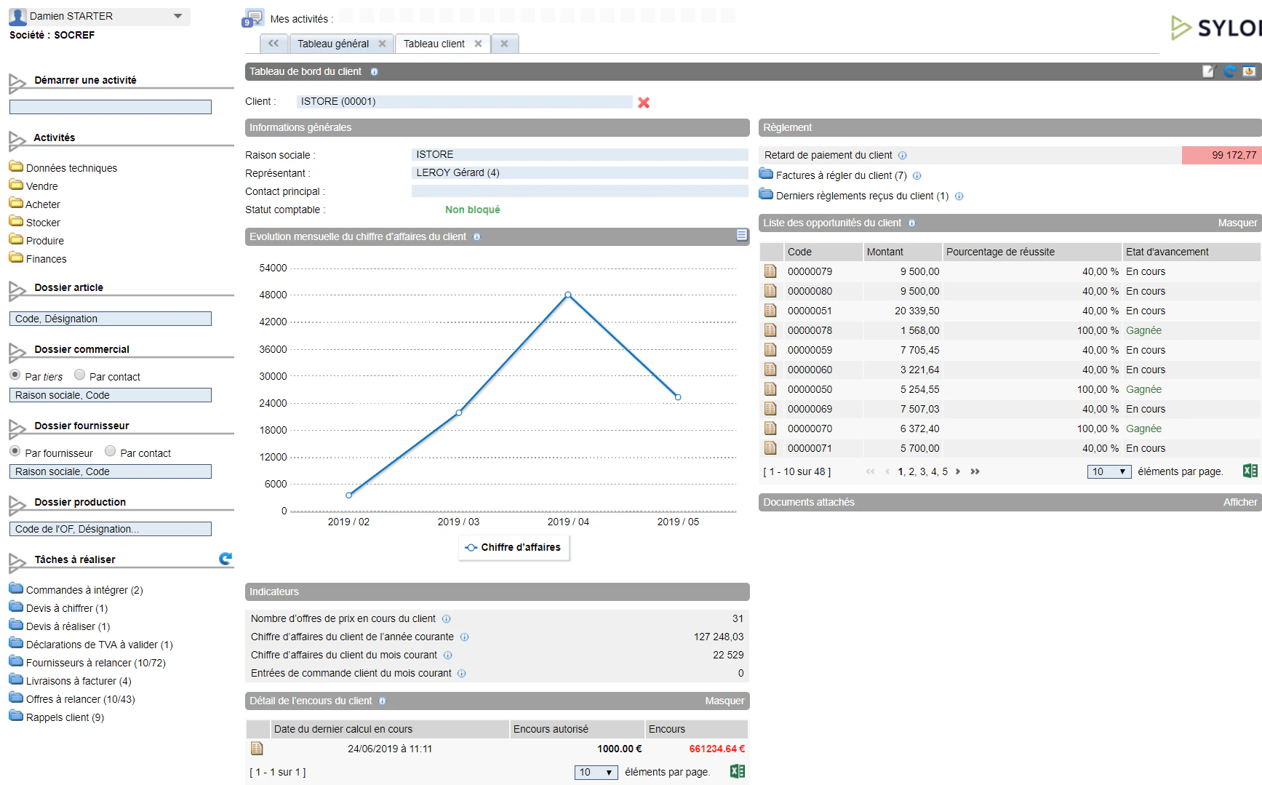
Task: Open the chart data table icon
Action: pos(742,235)
